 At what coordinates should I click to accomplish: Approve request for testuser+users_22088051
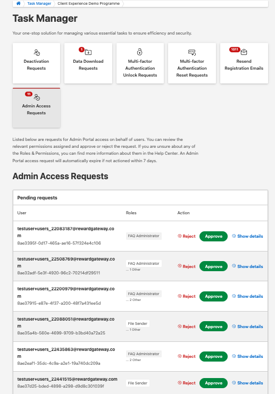(x=213, y=326)
